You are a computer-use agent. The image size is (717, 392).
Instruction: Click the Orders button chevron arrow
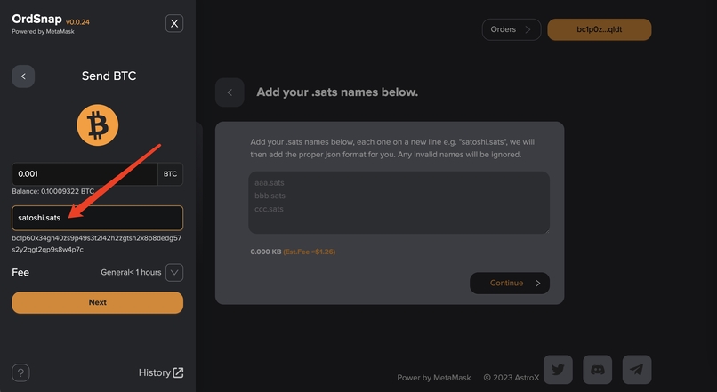tap(528, 29)
